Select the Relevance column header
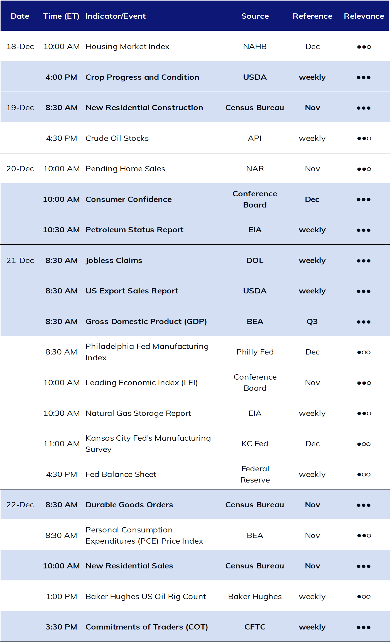 364,16
